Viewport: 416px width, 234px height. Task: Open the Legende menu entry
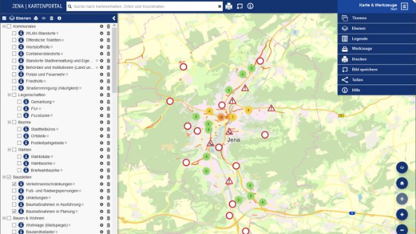[x=376, y=39]
